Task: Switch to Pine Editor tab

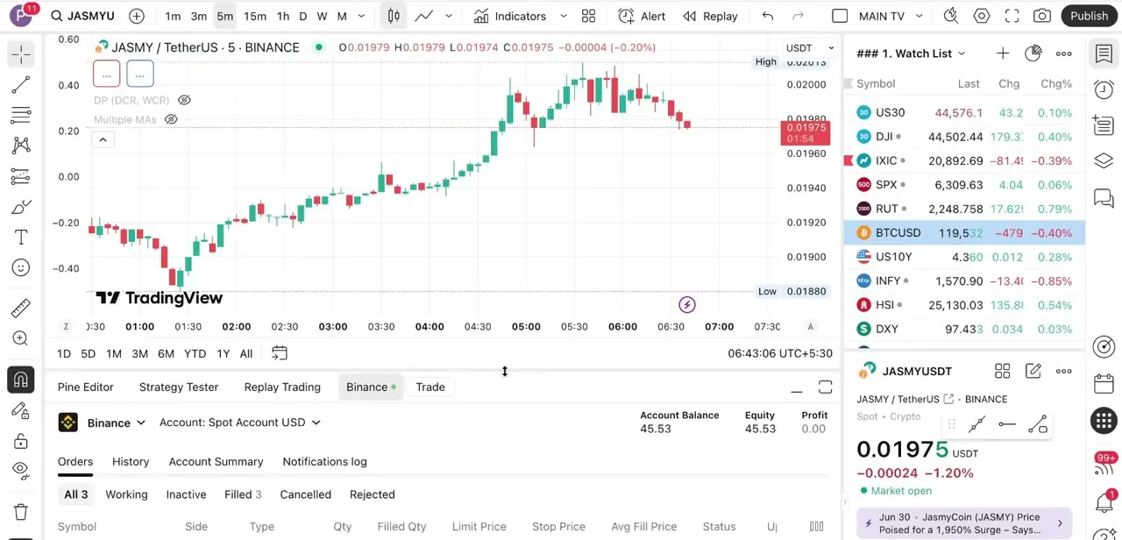Action: tap(86, 387)
